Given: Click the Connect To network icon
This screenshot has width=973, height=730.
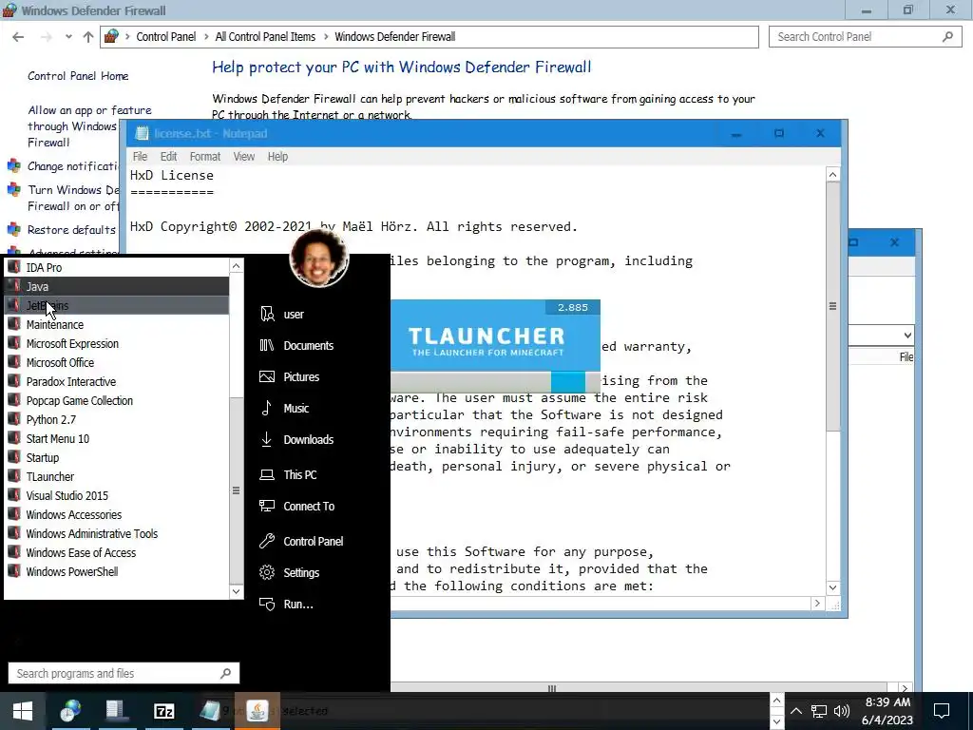Looking at the screenshot, I should [267, 506].
